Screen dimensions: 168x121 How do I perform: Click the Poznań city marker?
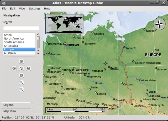click(156, 68)
